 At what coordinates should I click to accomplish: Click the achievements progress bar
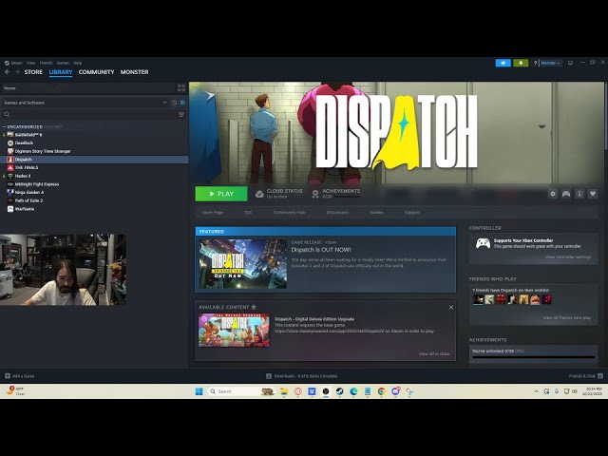(532, 358)
